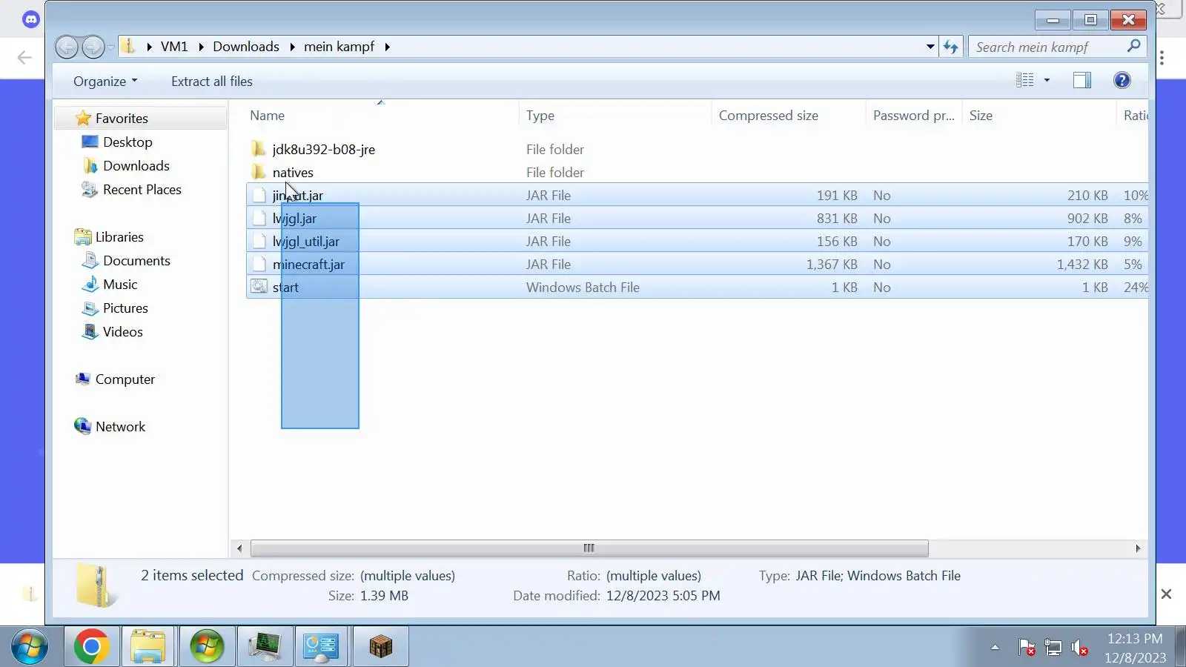Image resolution: width=1186 pixels, height=667 pixels.
Task: Click the Windows Batch File type cell
Action: [583, 287]
